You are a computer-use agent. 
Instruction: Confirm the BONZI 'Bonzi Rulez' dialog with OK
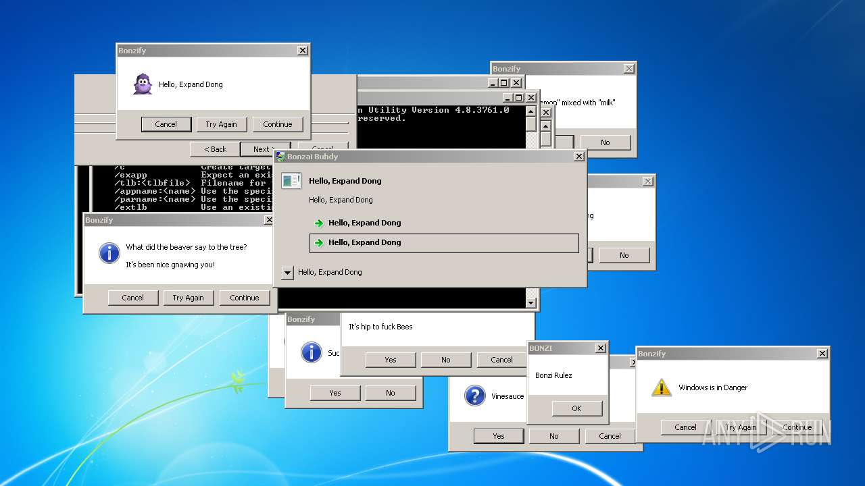click(577, 408)
